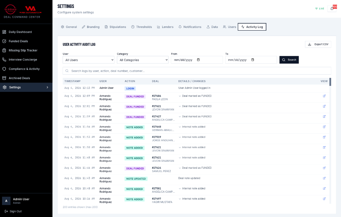
Task: Expand details for deal #27427 FUNDED
Action: click(180, 116)
